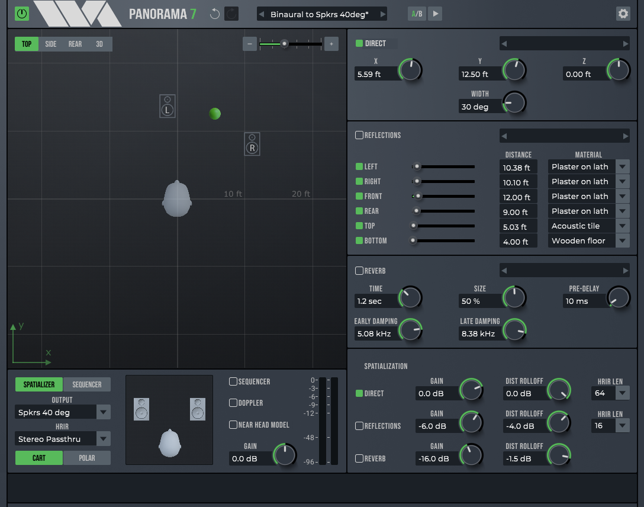Click the Direct Width knob
The width and height of the screenshot is (644, 507).
pyautogui.click(x=514, y=102)
